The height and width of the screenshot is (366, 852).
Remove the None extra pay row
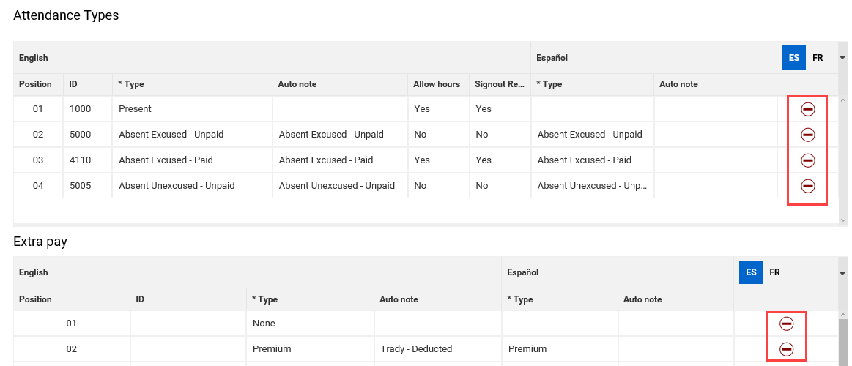coord(786,324)
